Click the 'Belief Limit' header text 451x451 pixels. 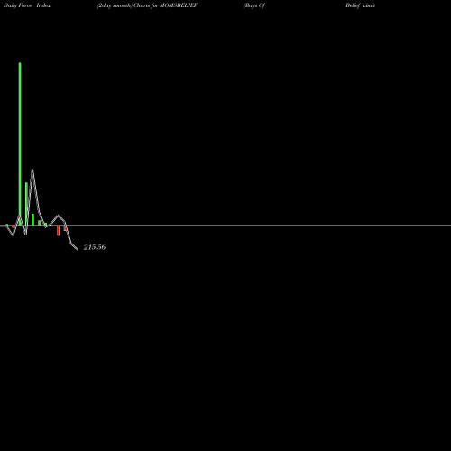point(360,5)
